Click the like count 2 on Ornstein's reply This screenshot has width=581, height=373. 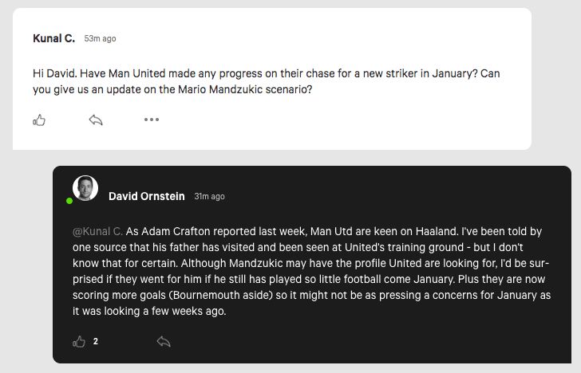pos(96,341)
